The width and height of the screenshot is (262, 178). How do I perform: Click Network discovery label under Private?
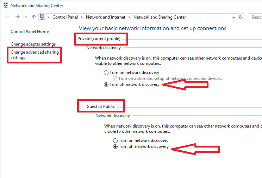coord(104,48)
